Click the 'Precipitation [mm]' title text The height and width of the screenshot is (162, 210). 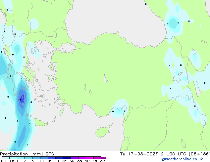coord(22,154)
